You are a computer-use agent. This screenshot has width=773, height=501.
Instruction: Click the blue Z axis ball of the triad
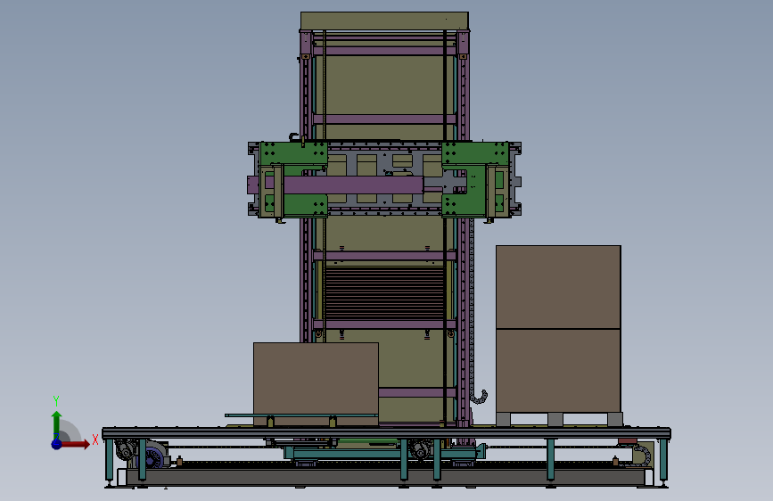[x=56, y=444]
